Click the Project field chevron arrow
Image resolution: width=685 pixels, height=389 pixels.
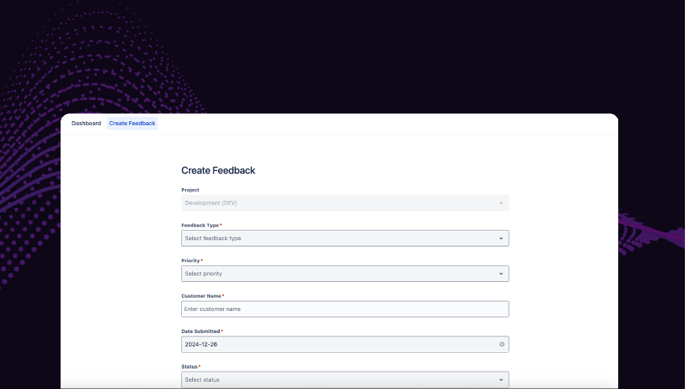[501, 203]
